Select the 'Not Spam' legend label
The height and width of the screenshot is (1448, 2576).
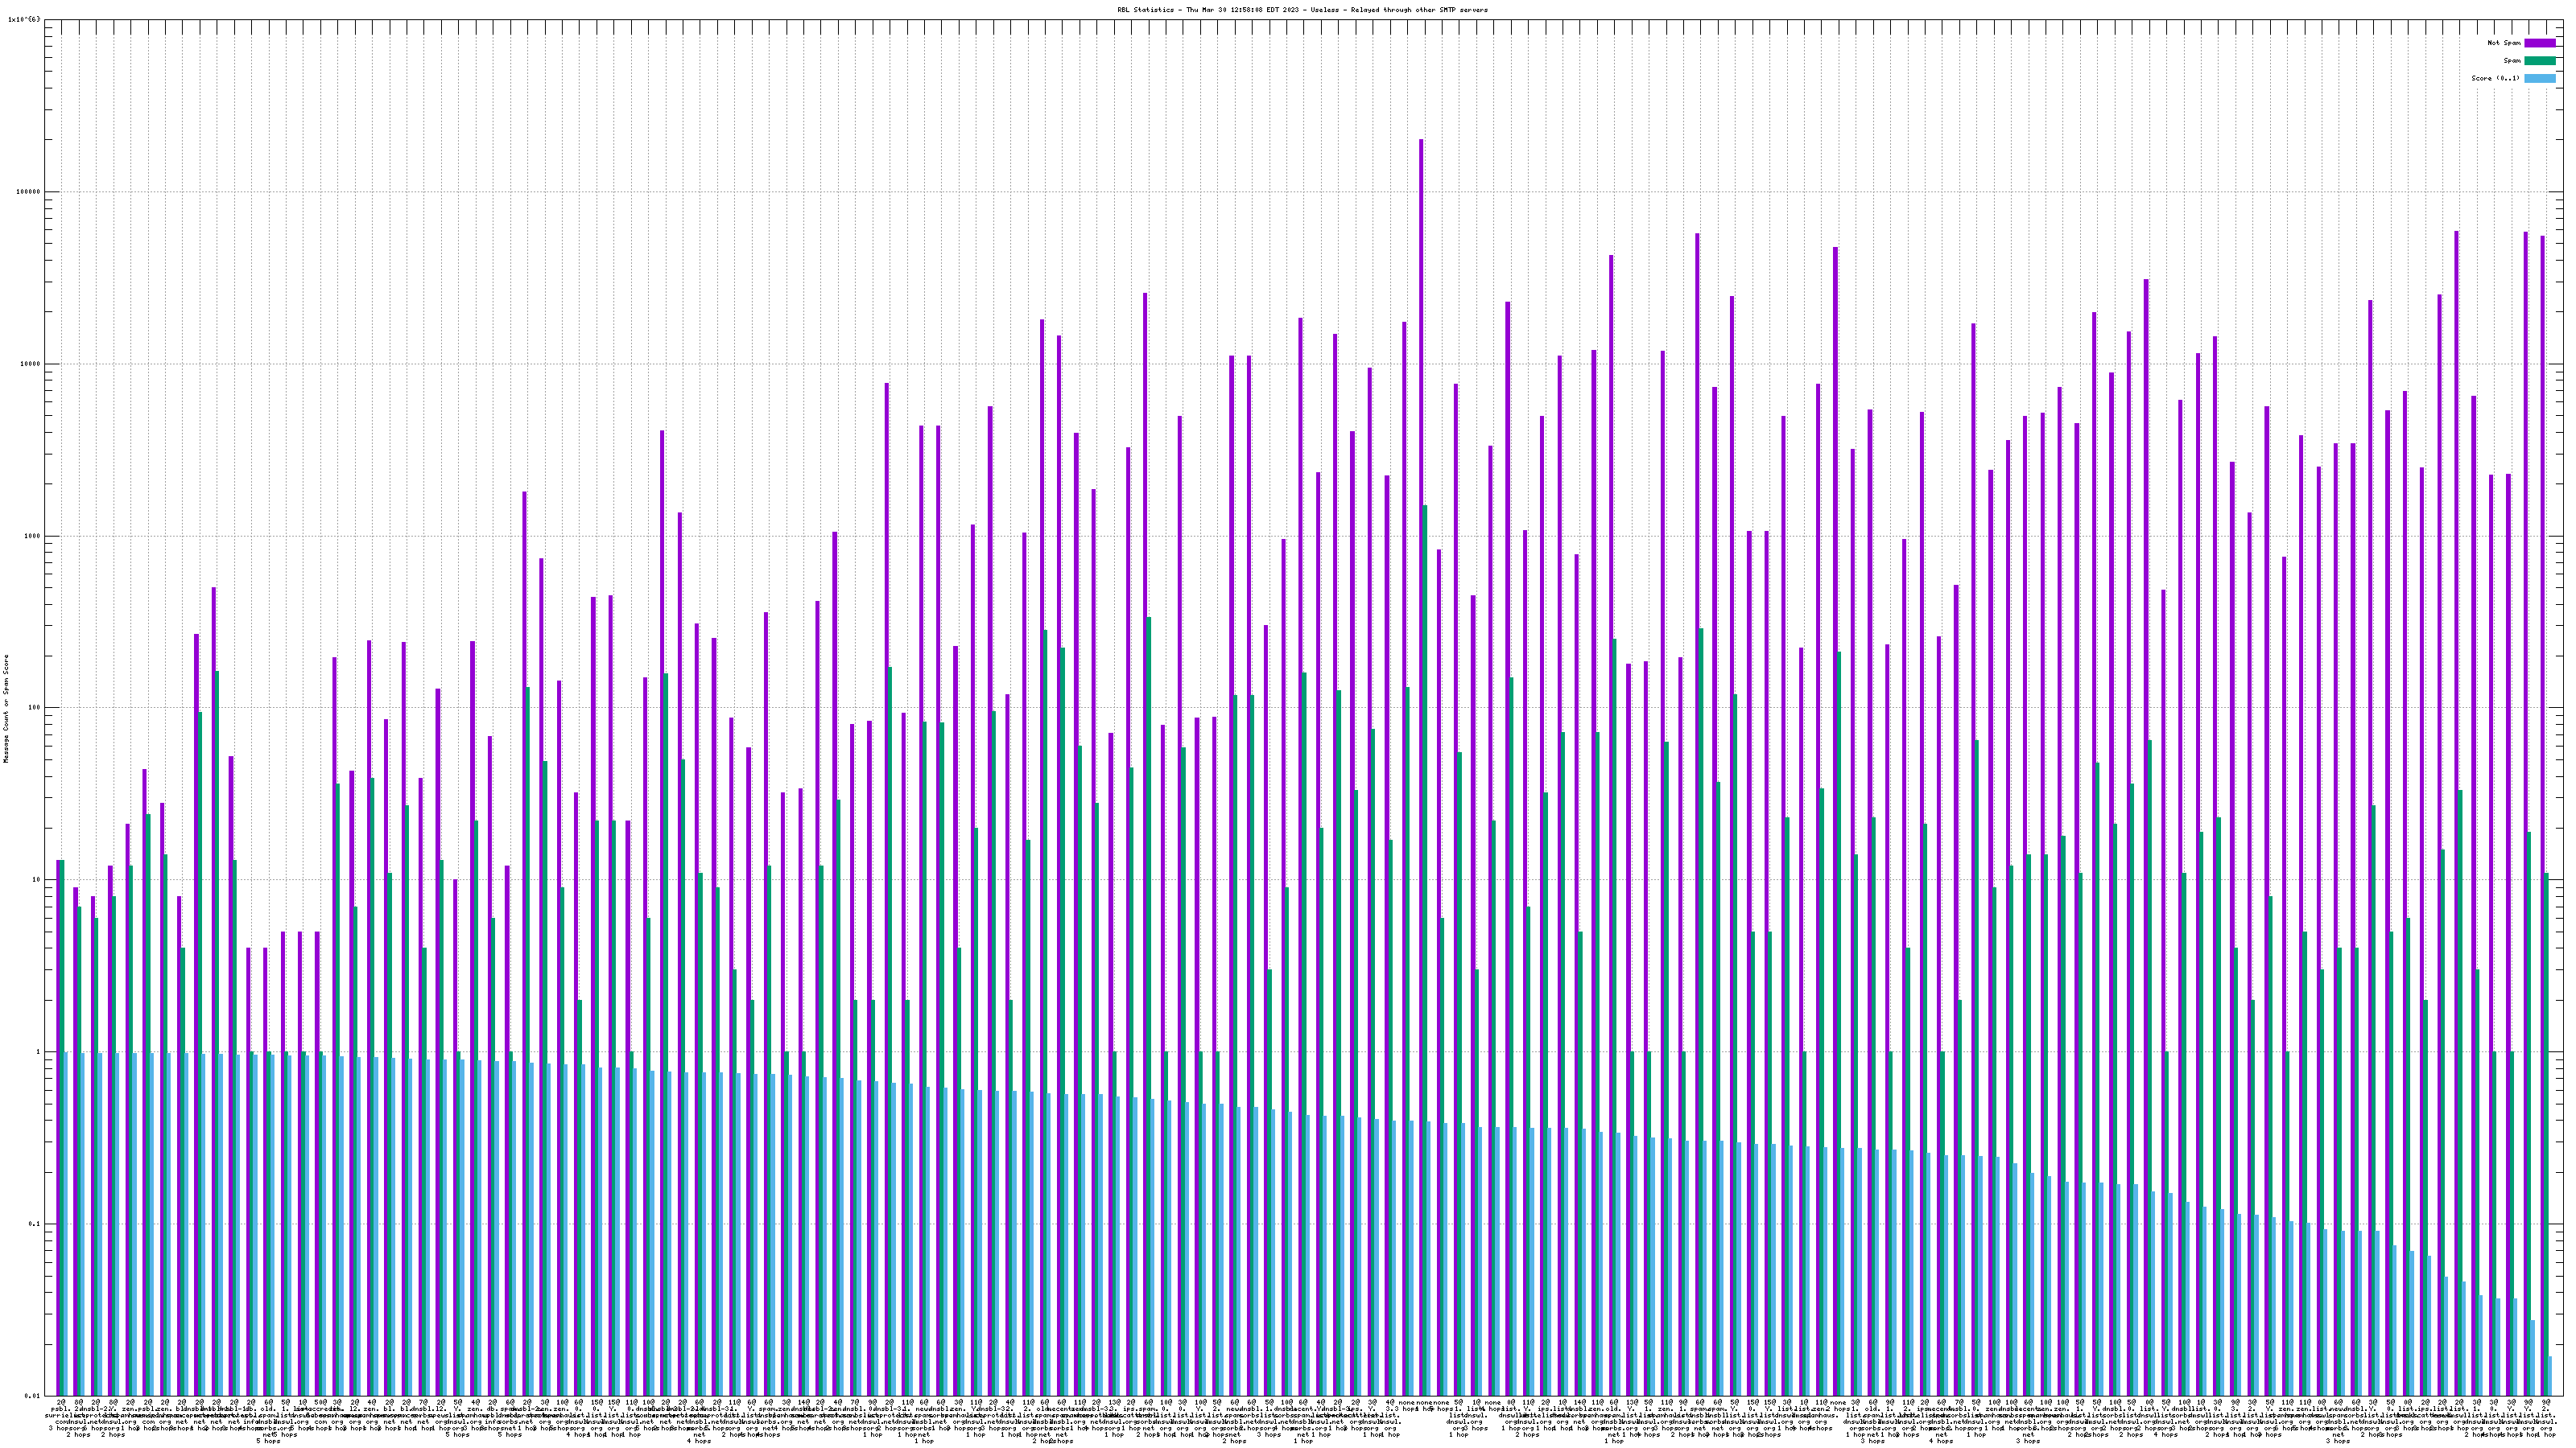point(2504,43)
